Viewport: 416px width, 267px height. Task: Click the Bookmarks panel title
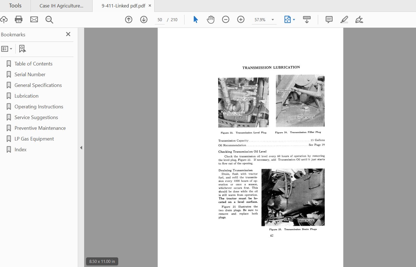(13, 35)
